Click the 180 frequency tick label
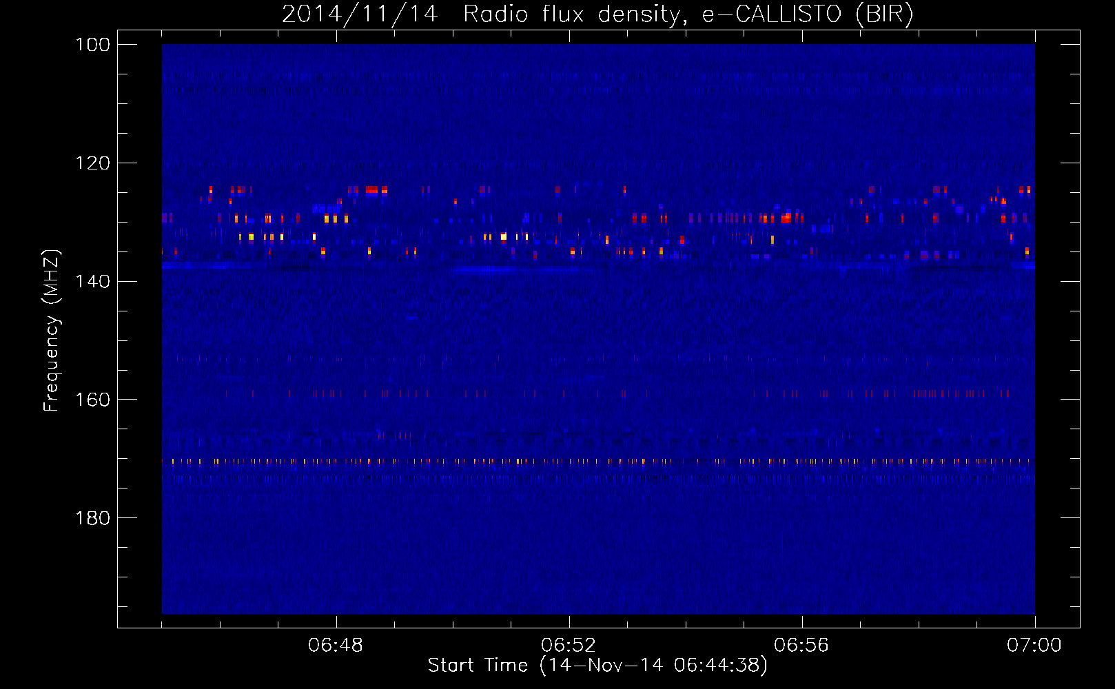 [x=92, y=518]
